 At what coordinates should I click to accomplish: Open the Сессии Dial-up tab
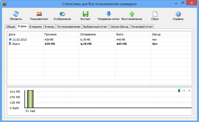pyautogui.click(x=119, y=27)
